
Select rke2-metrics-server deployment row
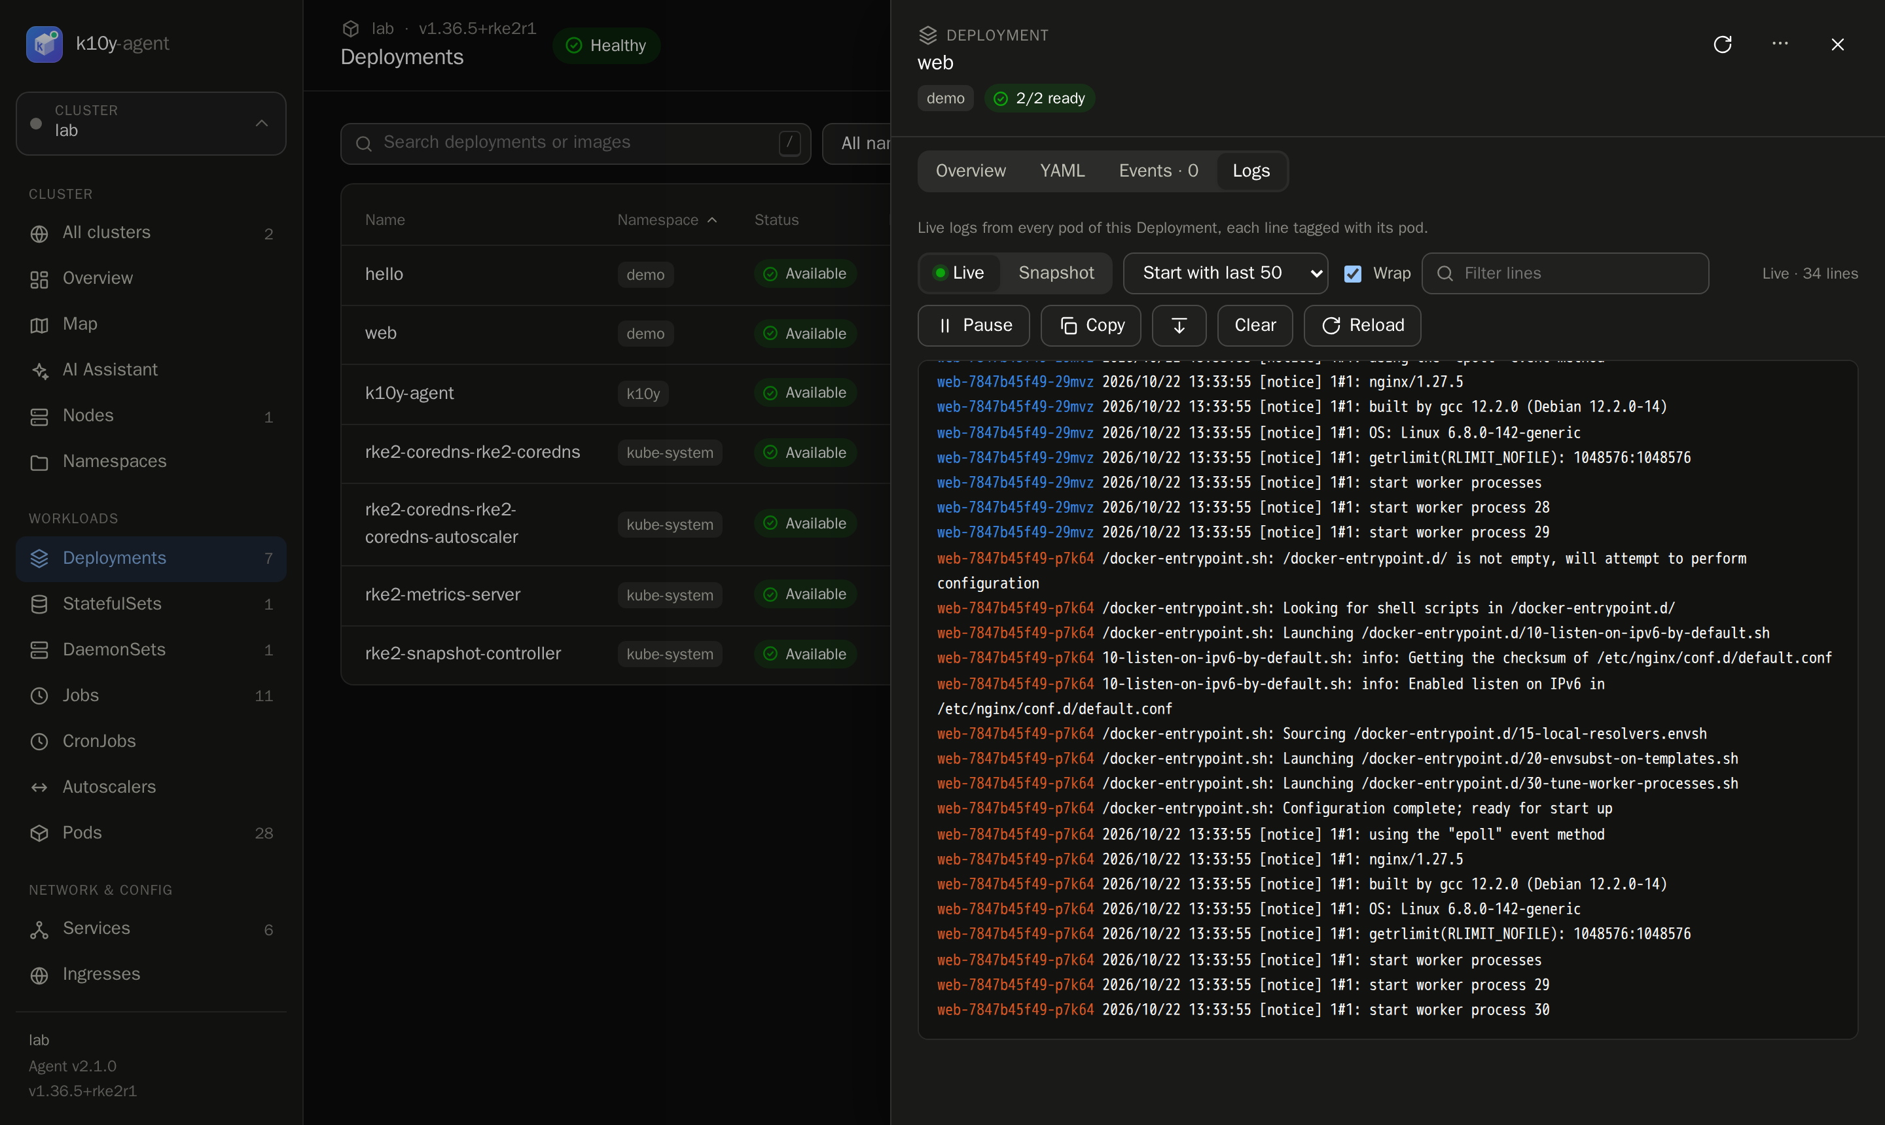click(616, 595)
